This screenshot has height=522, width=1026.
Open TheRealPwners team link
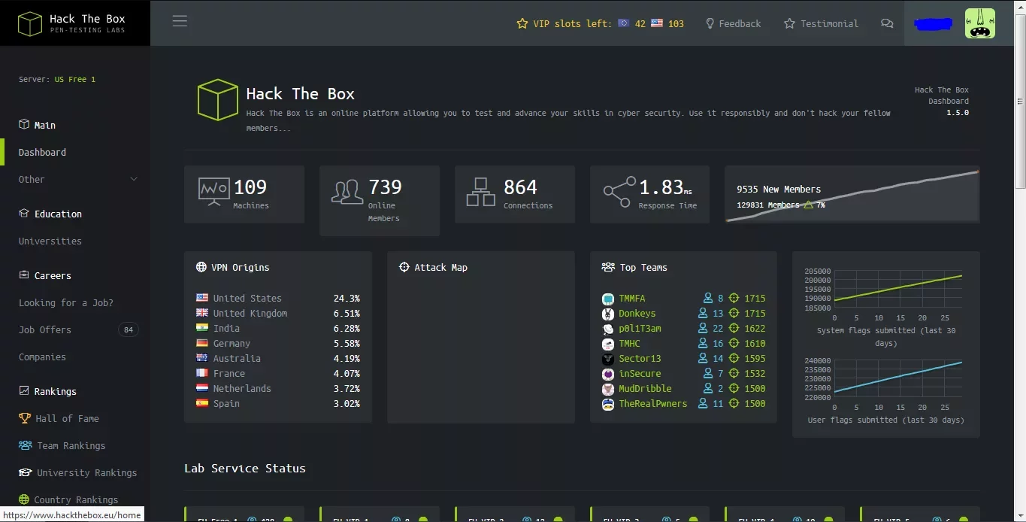coord(652,404)
